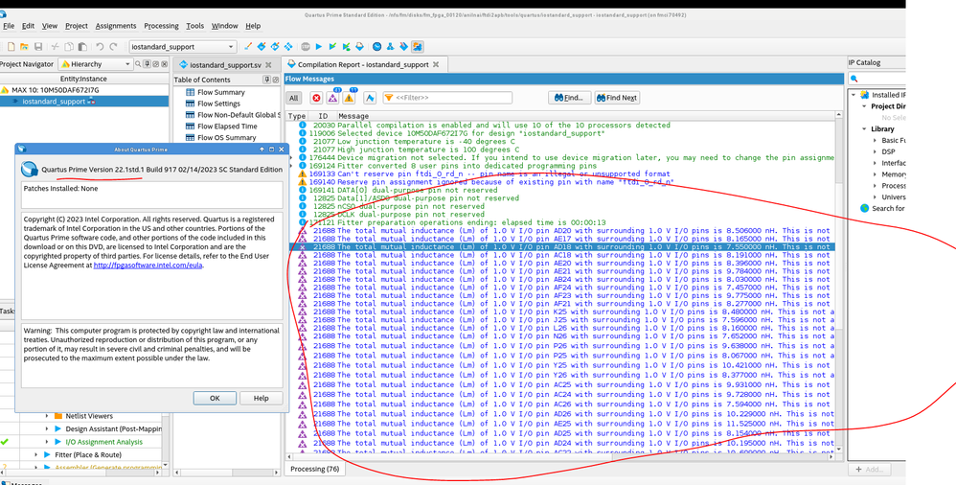Expand the Fitter (Place & Route) task
The image size is (956, 485).
coord(36,455)
